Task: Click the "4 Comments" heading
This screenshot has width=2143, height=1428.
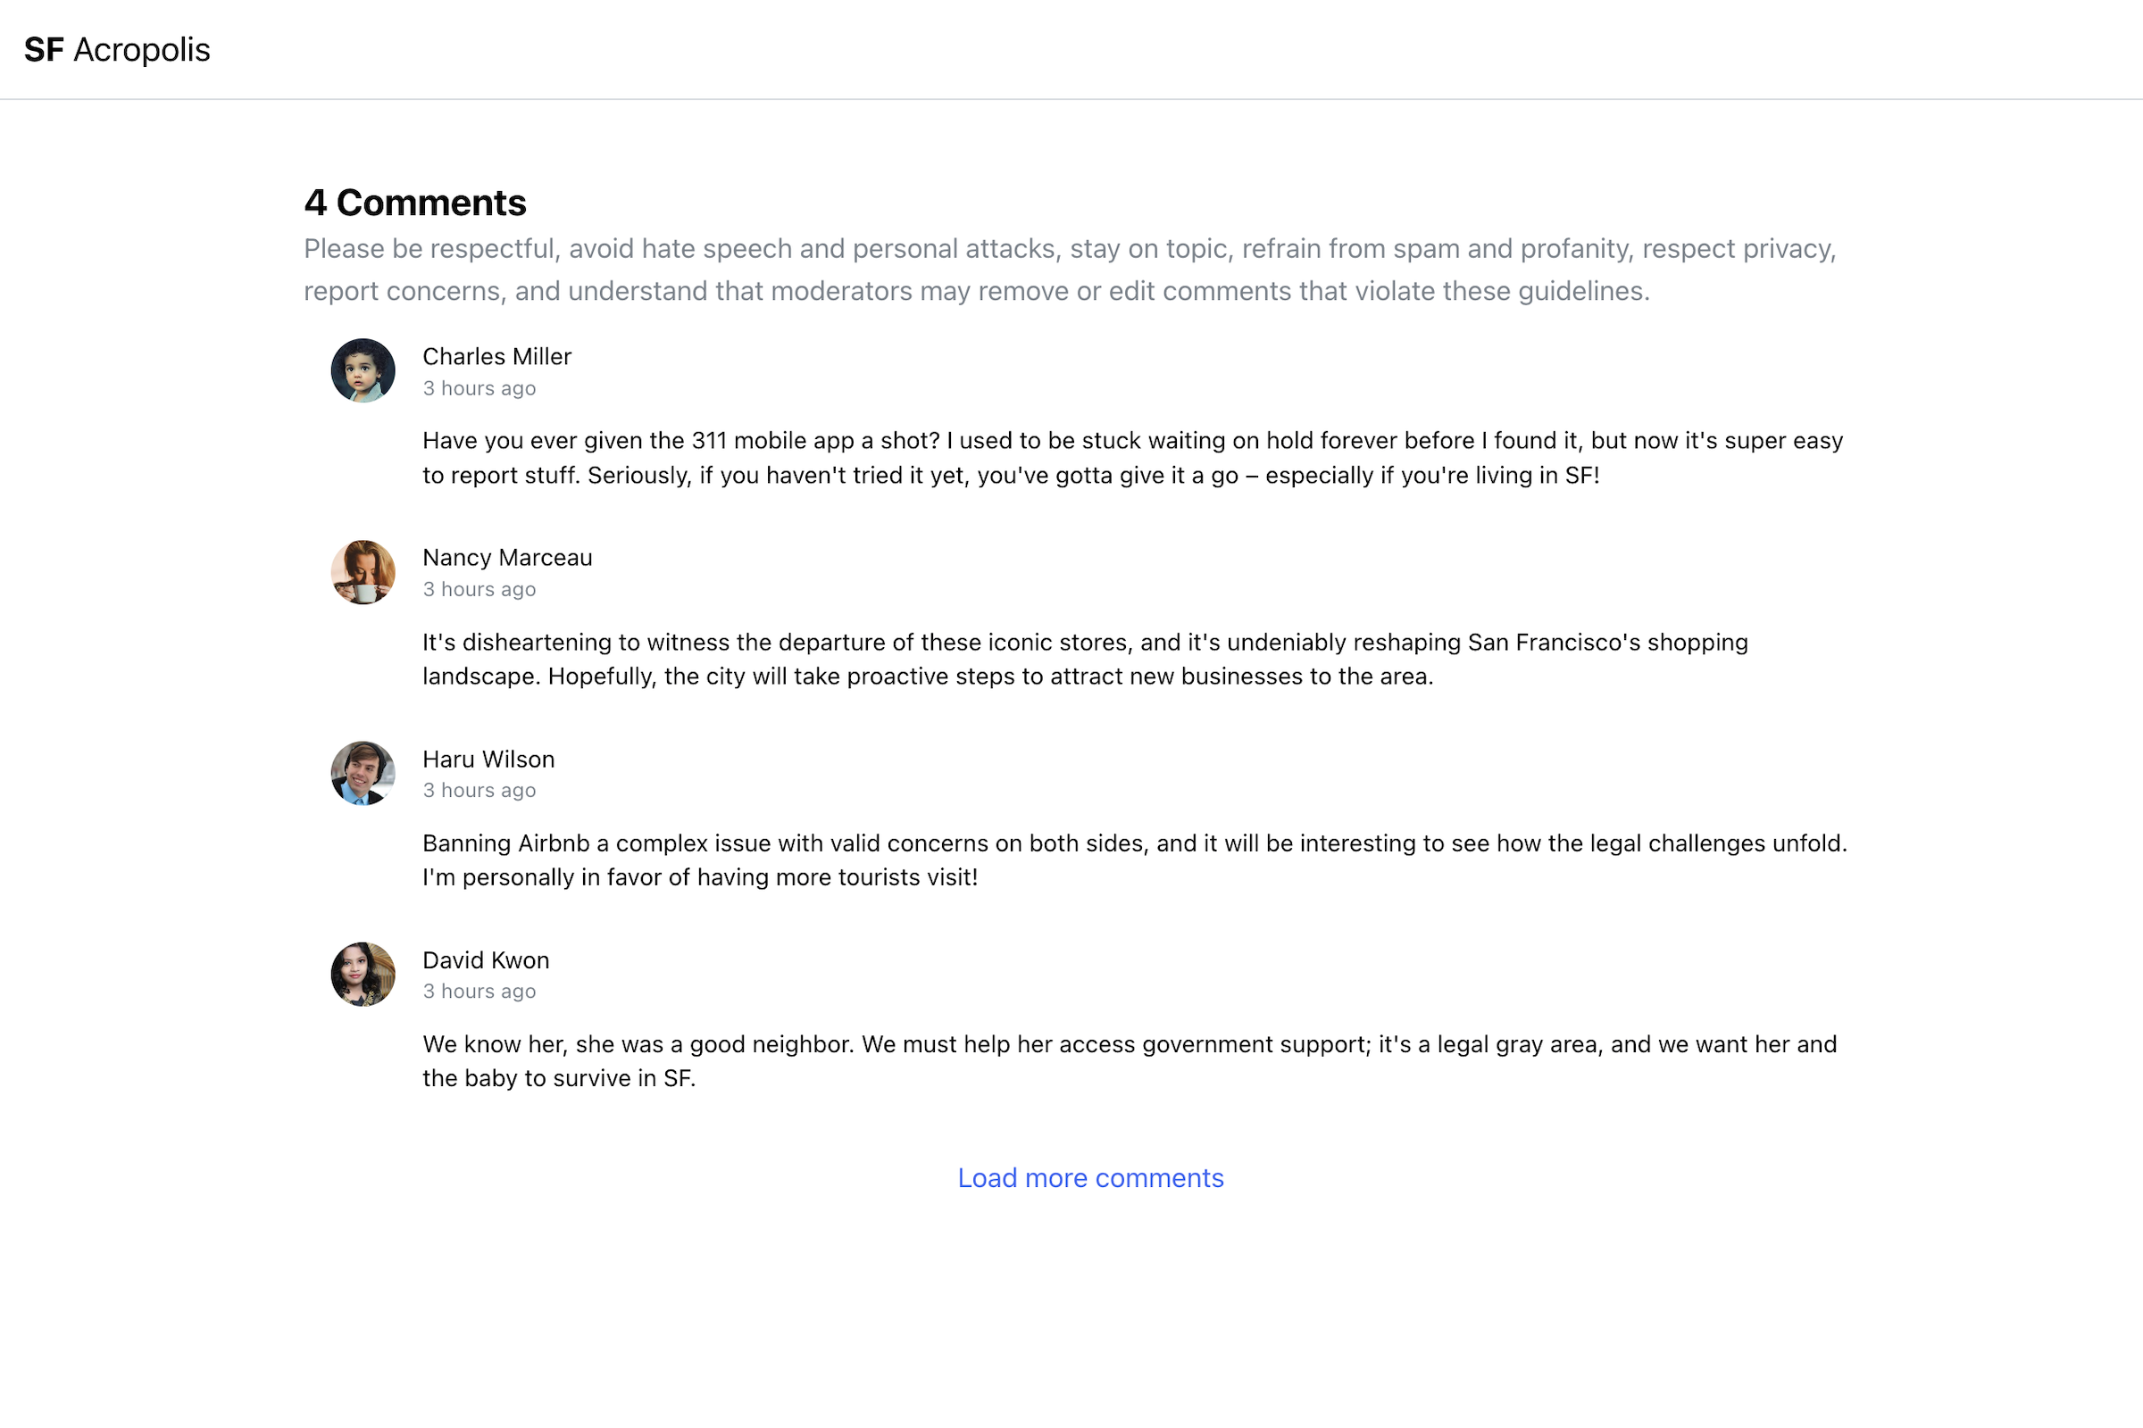Action: tap(415, 203)
